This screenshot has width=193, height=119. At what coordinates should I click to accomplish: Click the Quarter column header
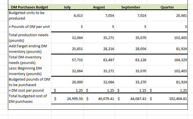pyautogui.click(x=167, y=7)
